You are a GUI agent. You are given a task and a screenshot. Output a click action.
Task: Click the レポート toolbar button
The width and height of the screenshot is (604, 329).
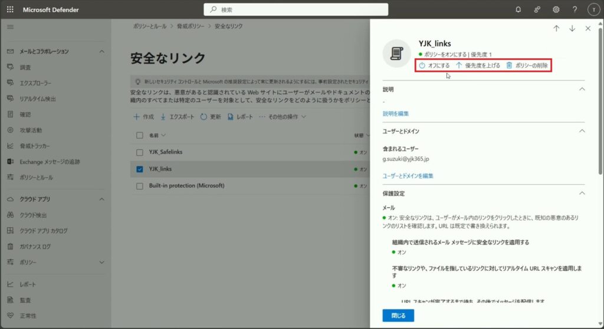[241, 117]
